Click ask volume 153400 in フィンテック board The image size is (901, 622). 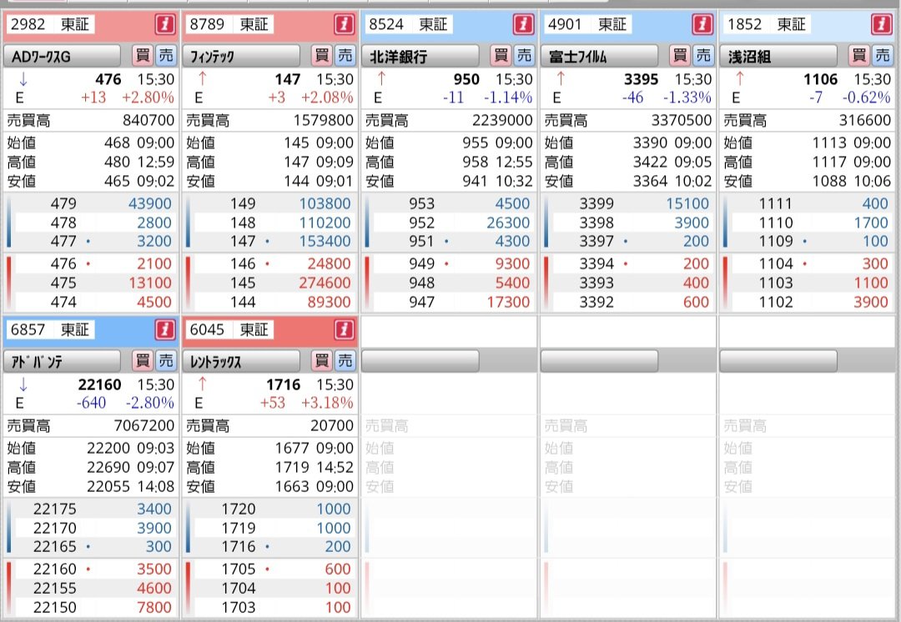tap(325, 241)
